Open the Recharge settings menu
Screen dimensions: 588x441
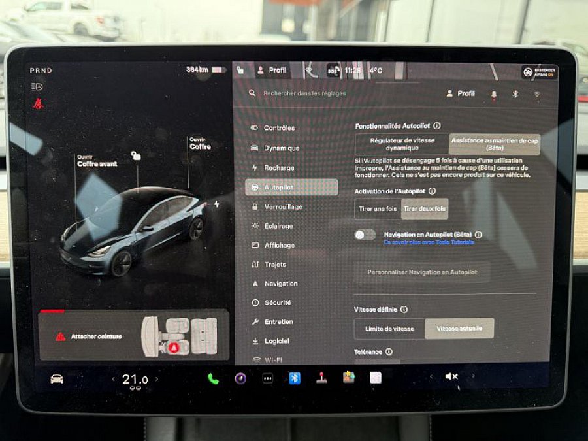click(278, 168)
